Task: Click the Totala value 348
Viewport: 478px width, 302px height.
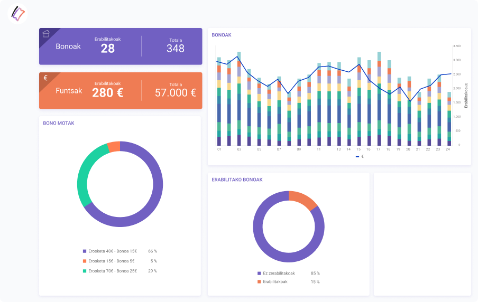Action: pyautogui.click(x=176, y=49)
